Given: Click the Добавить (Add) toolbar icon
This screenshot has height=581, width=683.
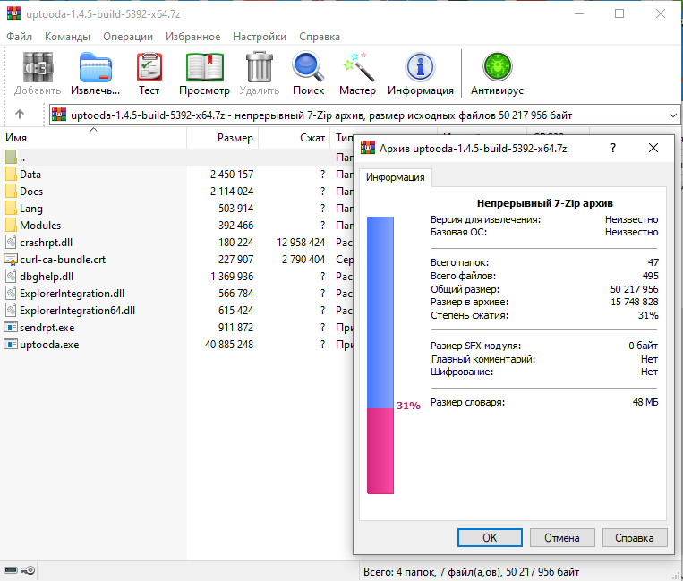Looking at the screenshot, I should 38,67.
